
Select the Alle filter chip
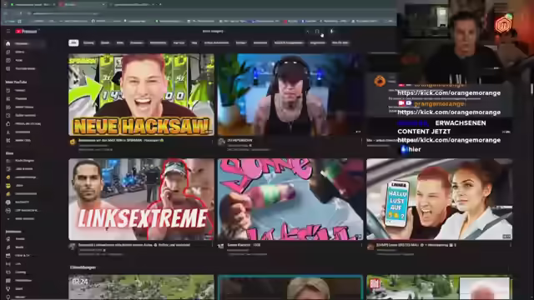(73, 42)
